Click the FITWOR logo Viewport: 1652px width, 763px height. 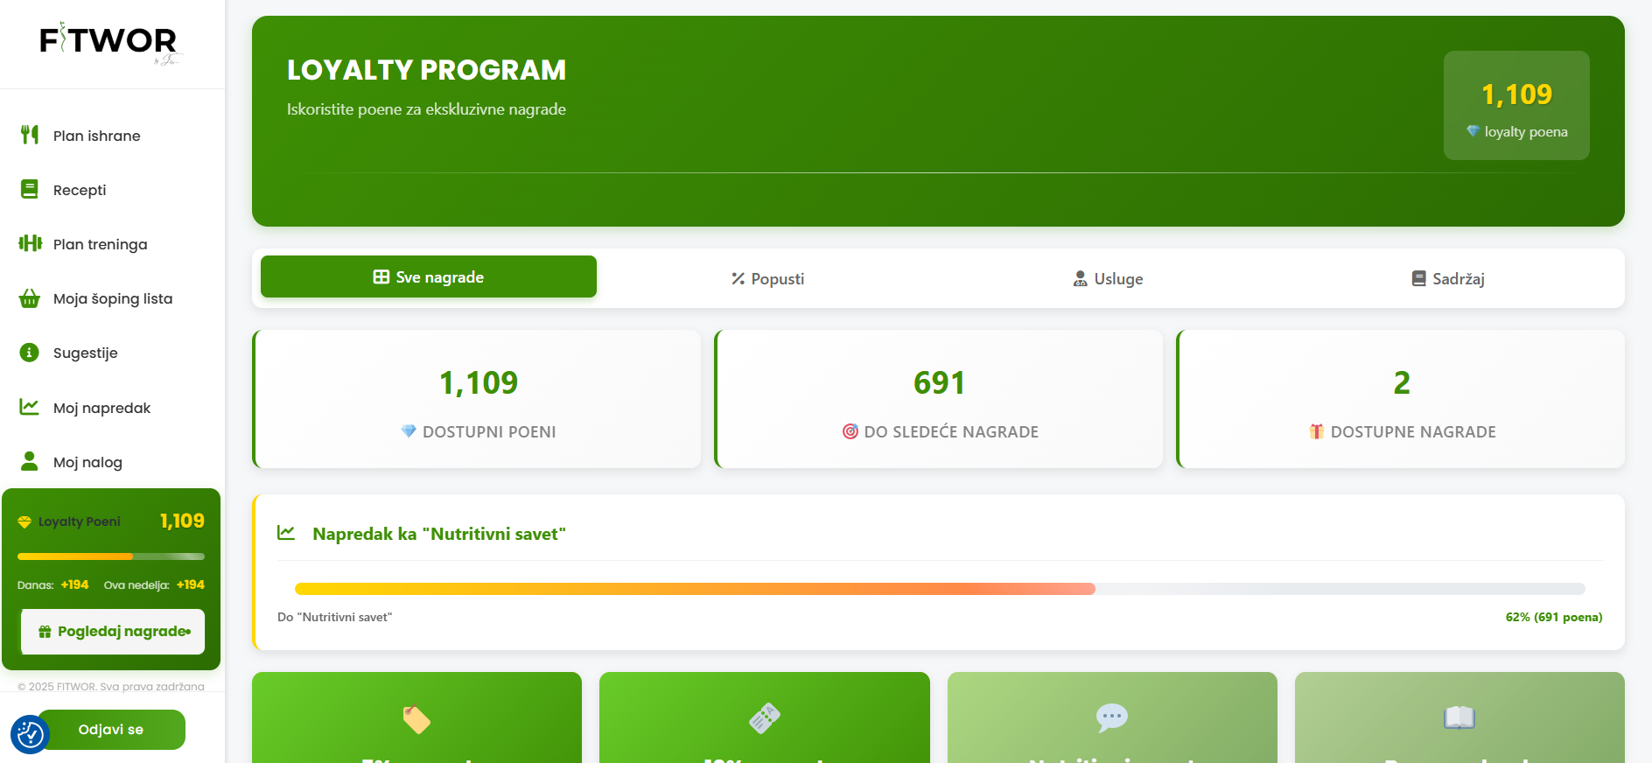click(x=108, y=41)
